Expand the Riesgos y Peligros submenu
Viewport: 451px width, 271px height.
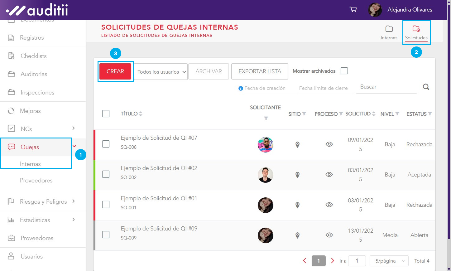(x=74, y=201)
